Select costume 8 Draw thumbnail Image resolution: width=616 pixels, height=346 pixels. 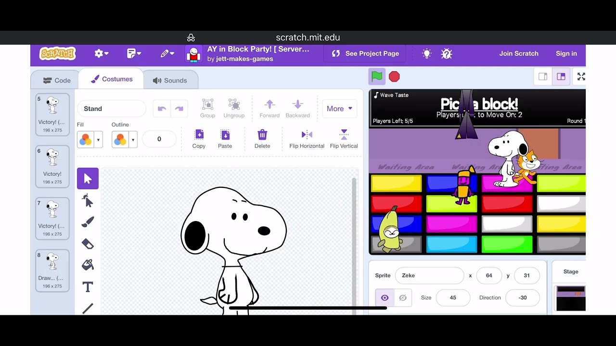pos(52,271)
